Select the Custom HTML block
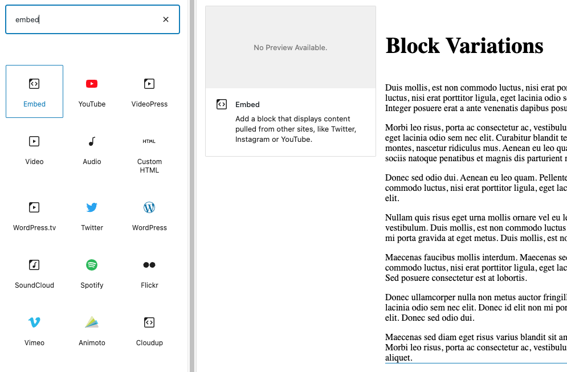The width and height of the screenshot is (567, 372). [149, 153]
